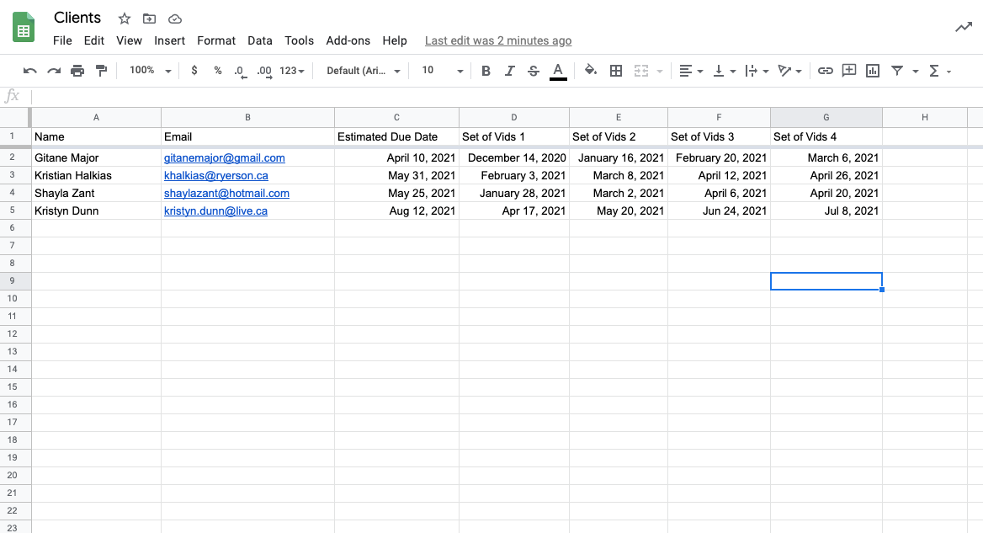983x533 pixels.
Task: Open the fill color picker
Action: coord(591,70)
